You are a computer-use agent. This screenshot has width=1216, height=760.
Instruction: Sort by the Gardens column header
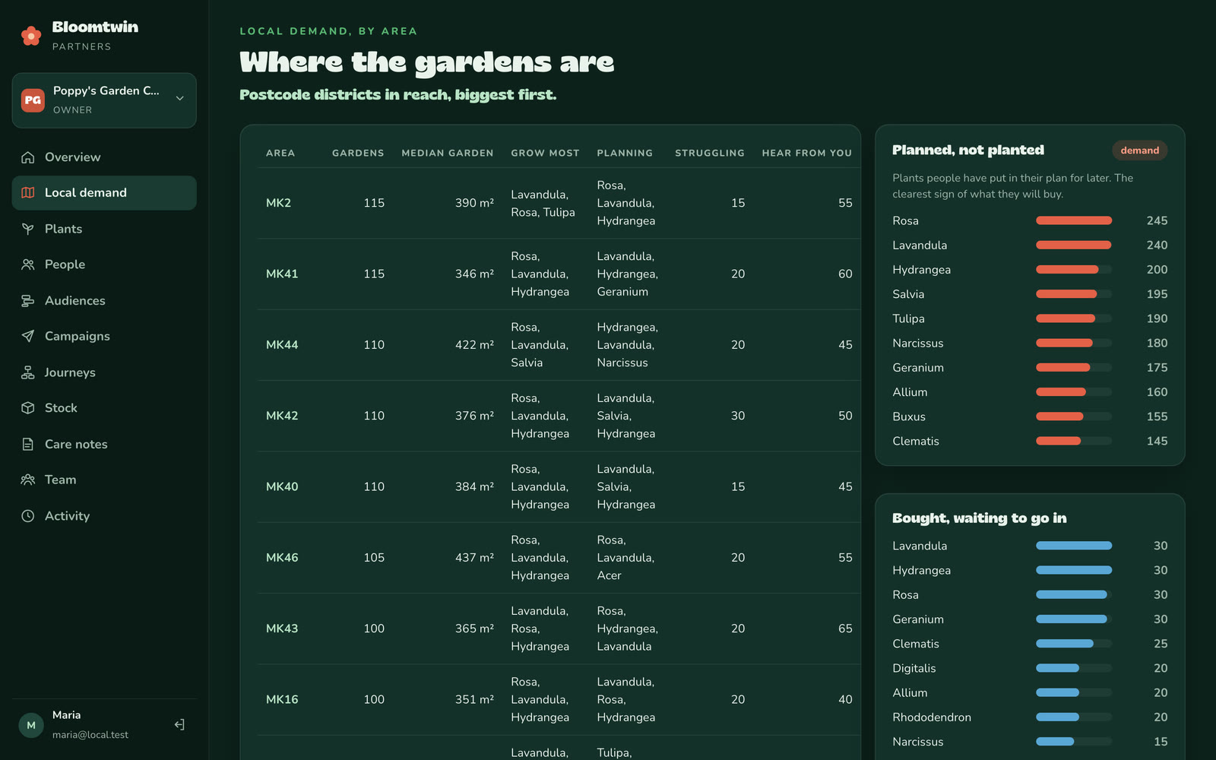(358, 154)
